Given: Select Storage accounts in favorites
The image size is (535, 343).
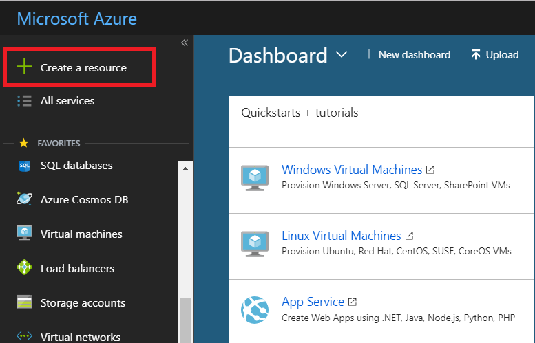Looking at the screenshot, I should click(x=83, y=303).
